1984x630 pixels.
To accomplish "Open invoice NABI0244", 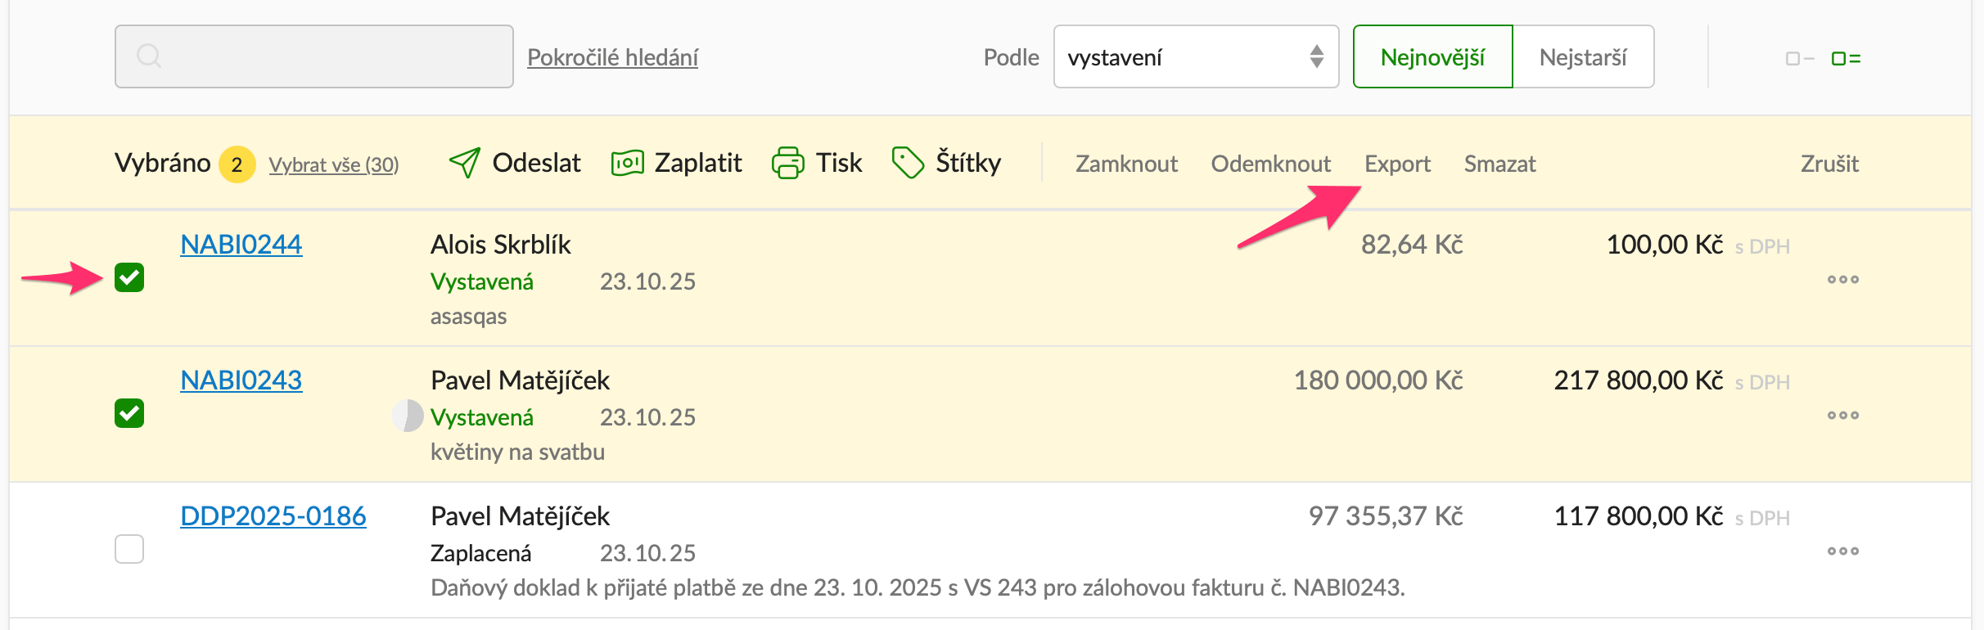I will pos(240,243).
